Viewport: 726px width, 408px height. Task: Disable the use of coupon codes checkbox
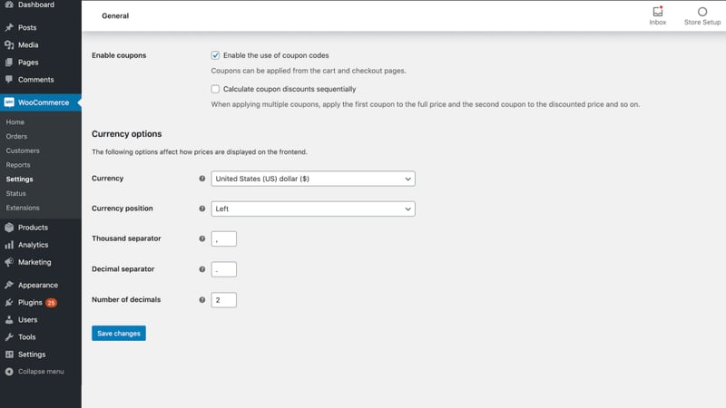(x=215, y=55)
